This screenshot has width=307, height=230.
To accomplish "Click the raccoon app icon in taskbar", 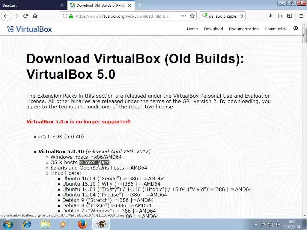I will pos(101,224).
